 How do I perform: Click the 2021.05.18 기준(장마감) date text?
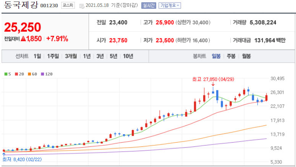tap(112, 5)
